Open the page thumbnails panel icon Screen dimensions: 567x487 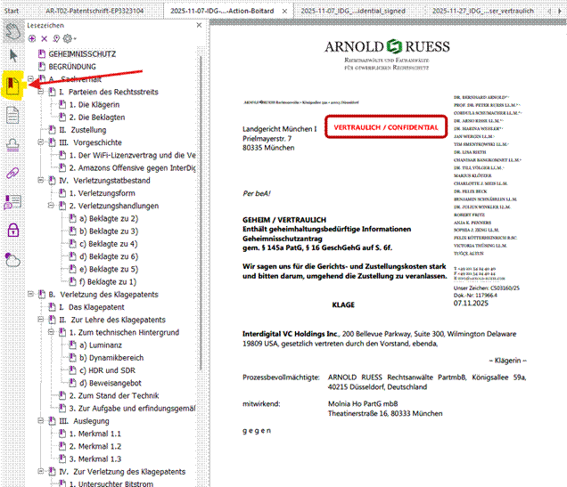click(12, 115)
